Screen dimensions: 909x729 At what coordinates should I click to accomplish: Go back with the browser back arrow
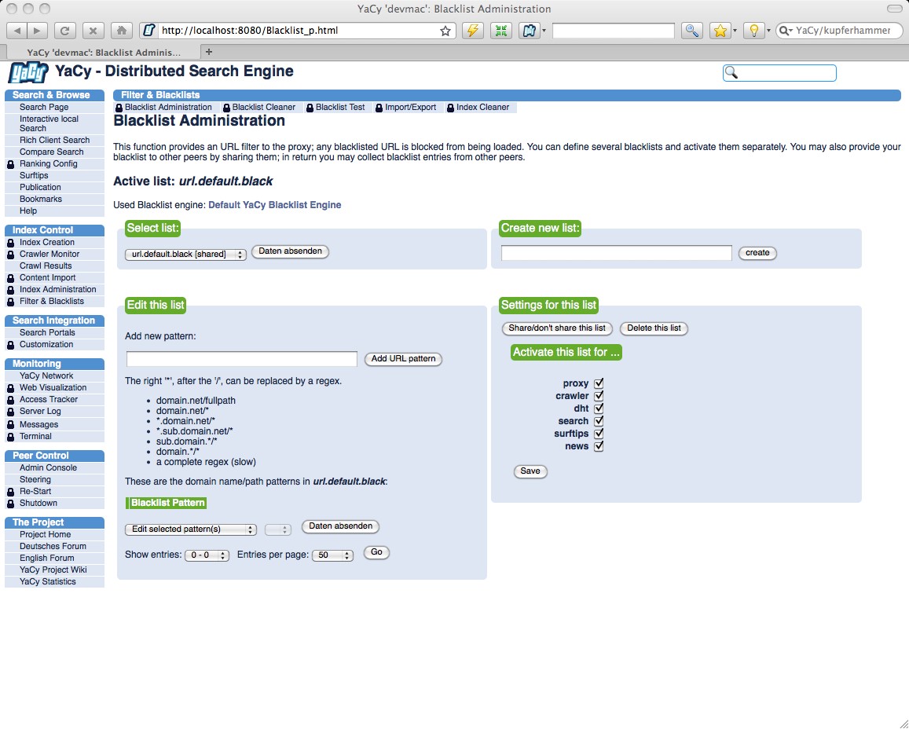click(x=16, y=31)
